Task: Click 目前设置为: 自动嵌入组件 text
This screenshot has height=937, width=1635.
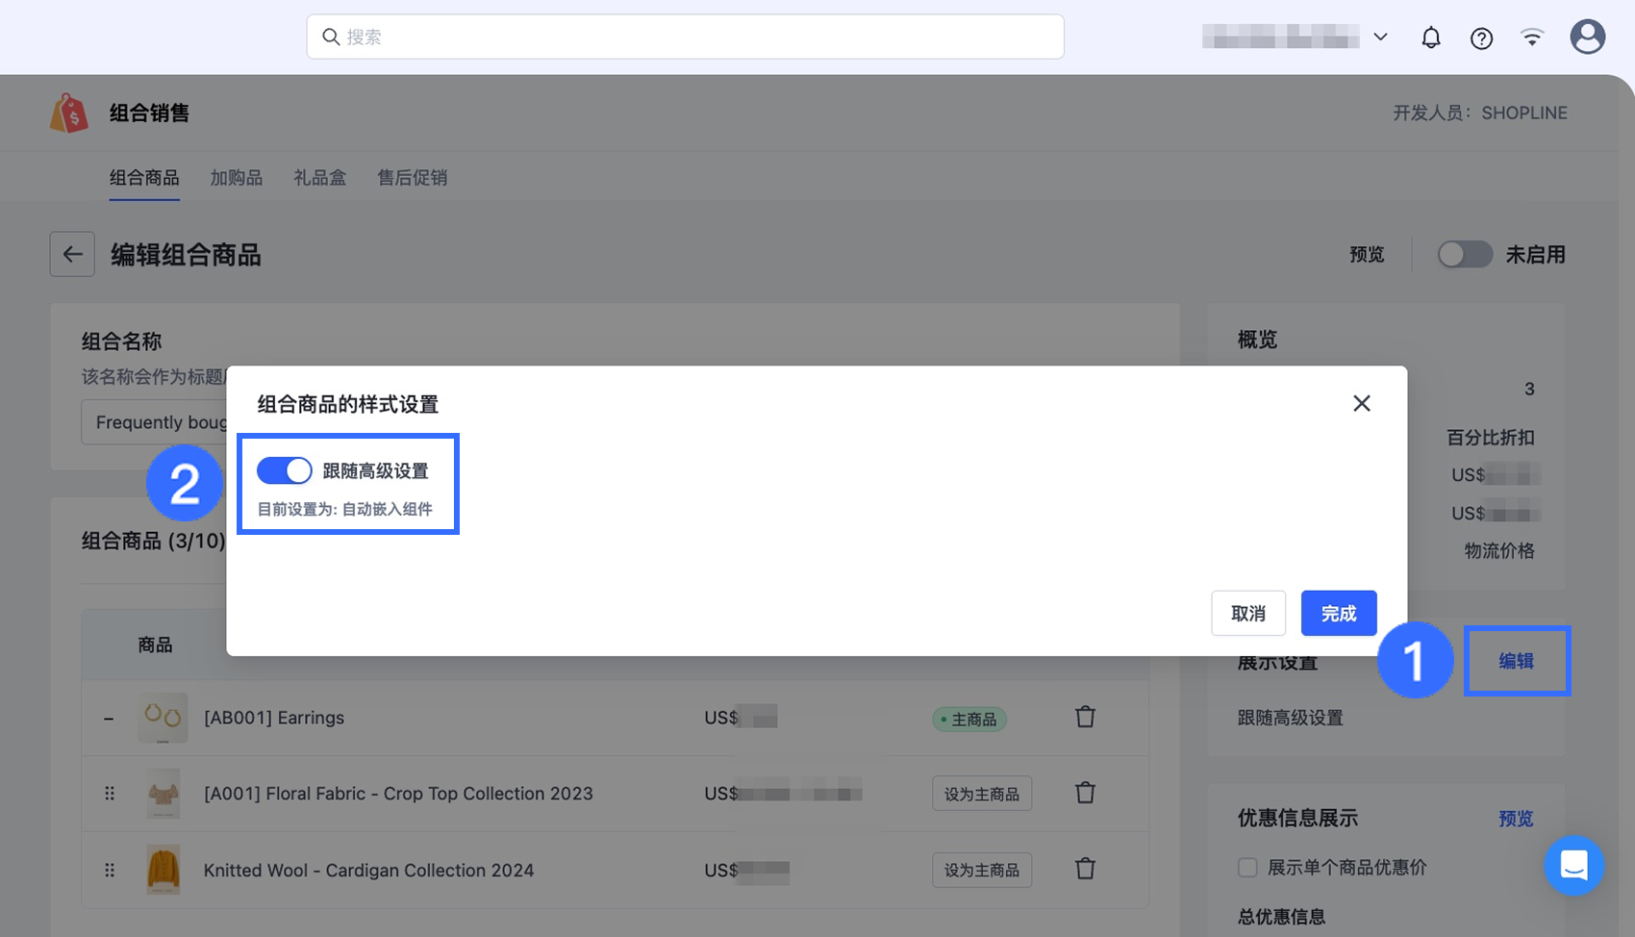Action: (344, 509)
